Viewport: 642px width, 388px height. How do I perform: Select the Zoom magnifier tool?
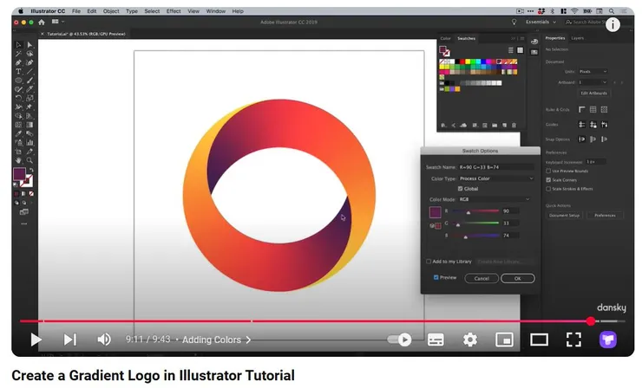coord(29,161)
